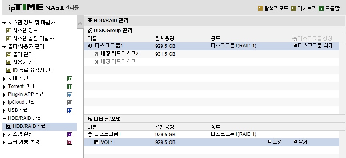Select 내장하드디스크2 row
The width and height of the screenshot is (346, 158).
pyautogui.click(x=211, y=54)
